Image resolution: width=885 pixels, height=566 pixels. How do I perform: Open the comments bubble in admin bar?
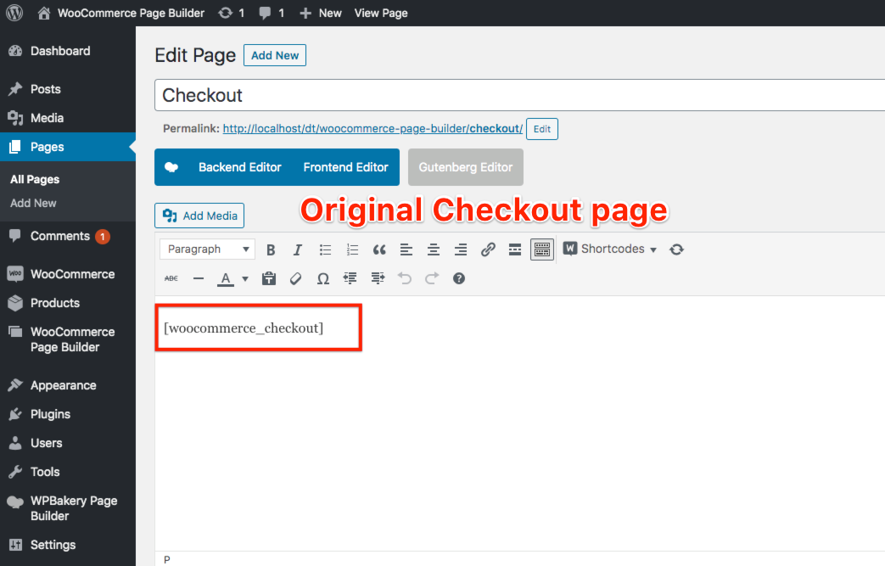pyautogui.click(x=272, y=13)
